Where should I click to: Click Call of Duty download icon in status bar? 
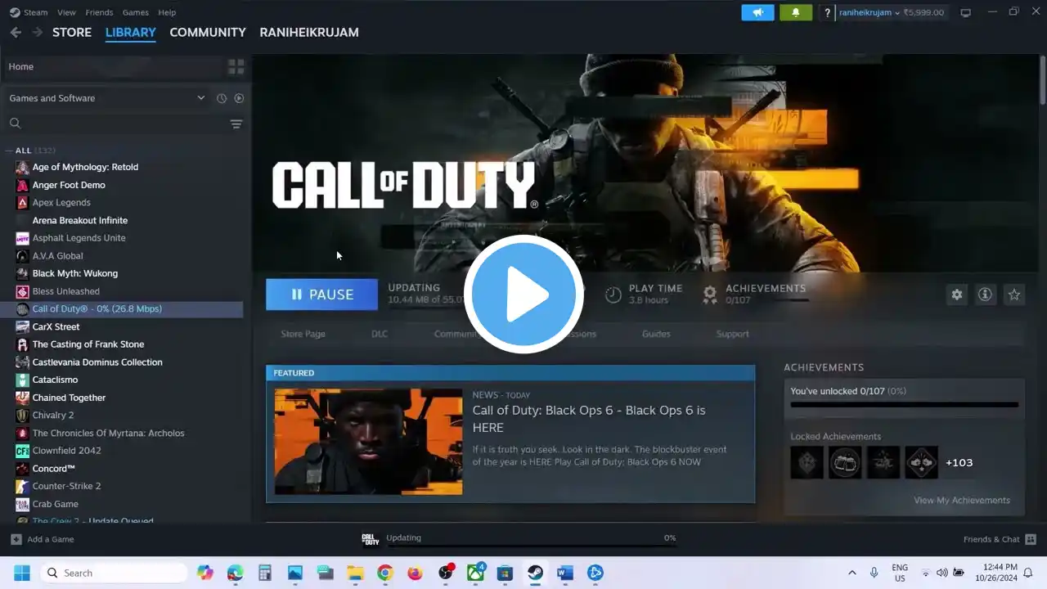coord(371,538)
